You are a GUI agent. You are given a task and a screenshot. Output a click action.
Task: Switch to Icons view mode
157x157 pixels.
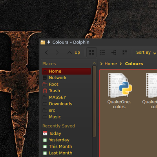click(x=91, y=53)
